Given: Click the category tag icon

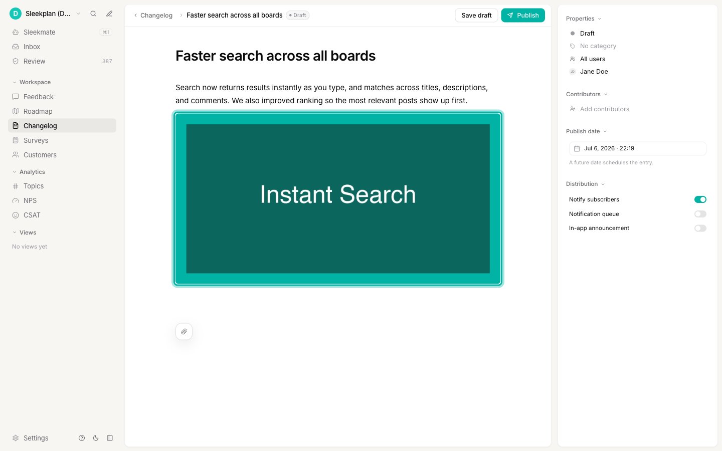Looking at the screenshot, I should tap(573, 46).
